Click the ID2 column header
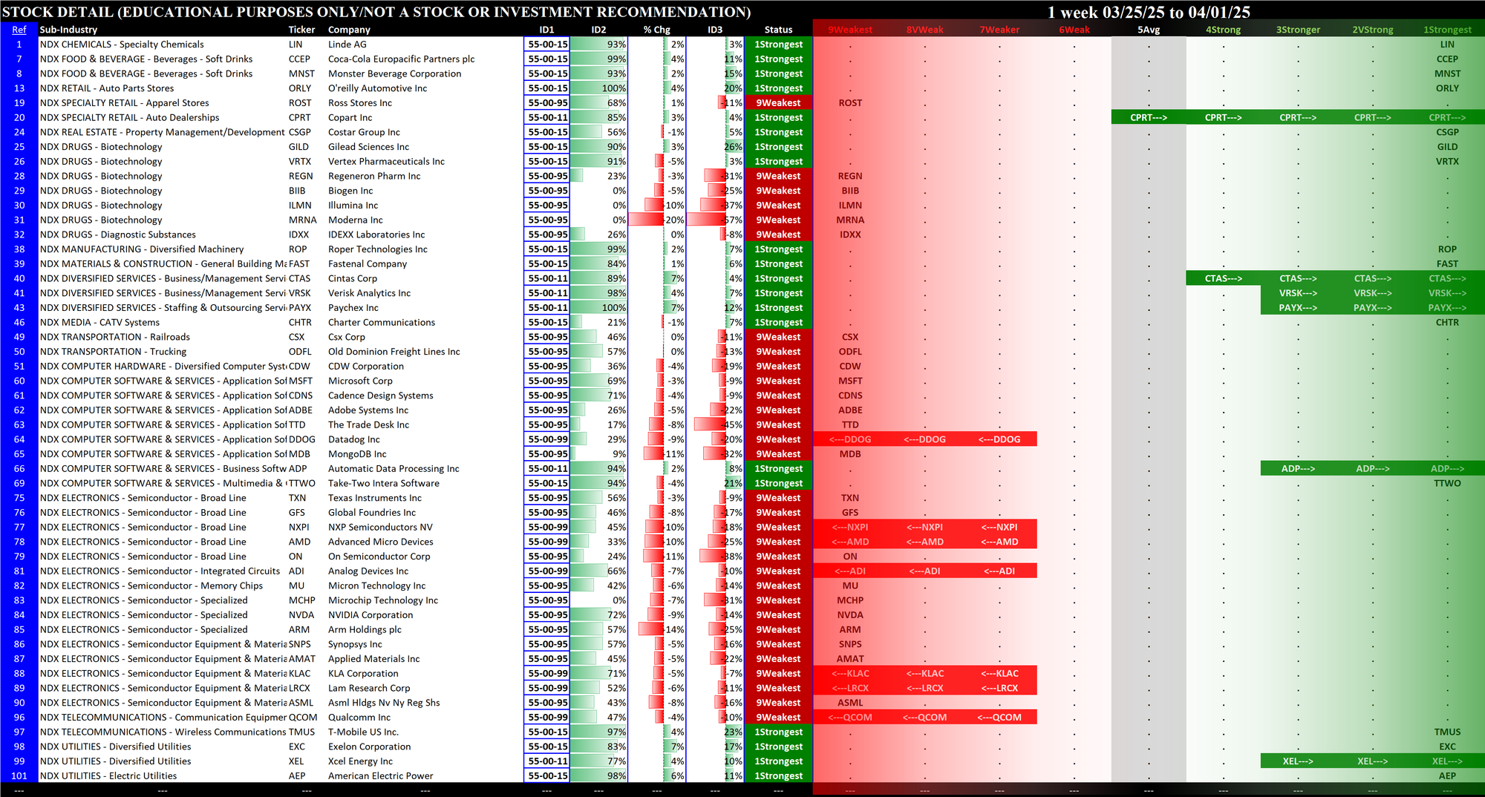This screenshot has height=797, width=1485. [x=598, y=30]
